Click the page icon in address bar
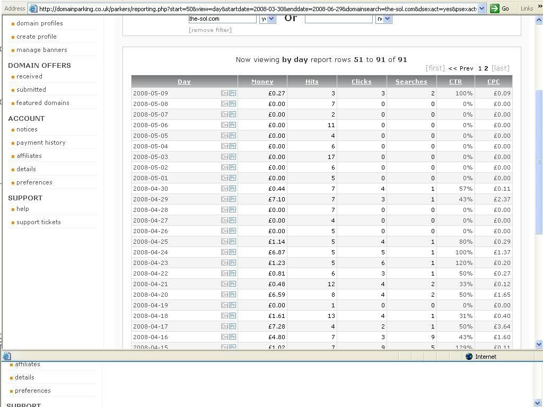543x407 pixels. tap(33, 8)
